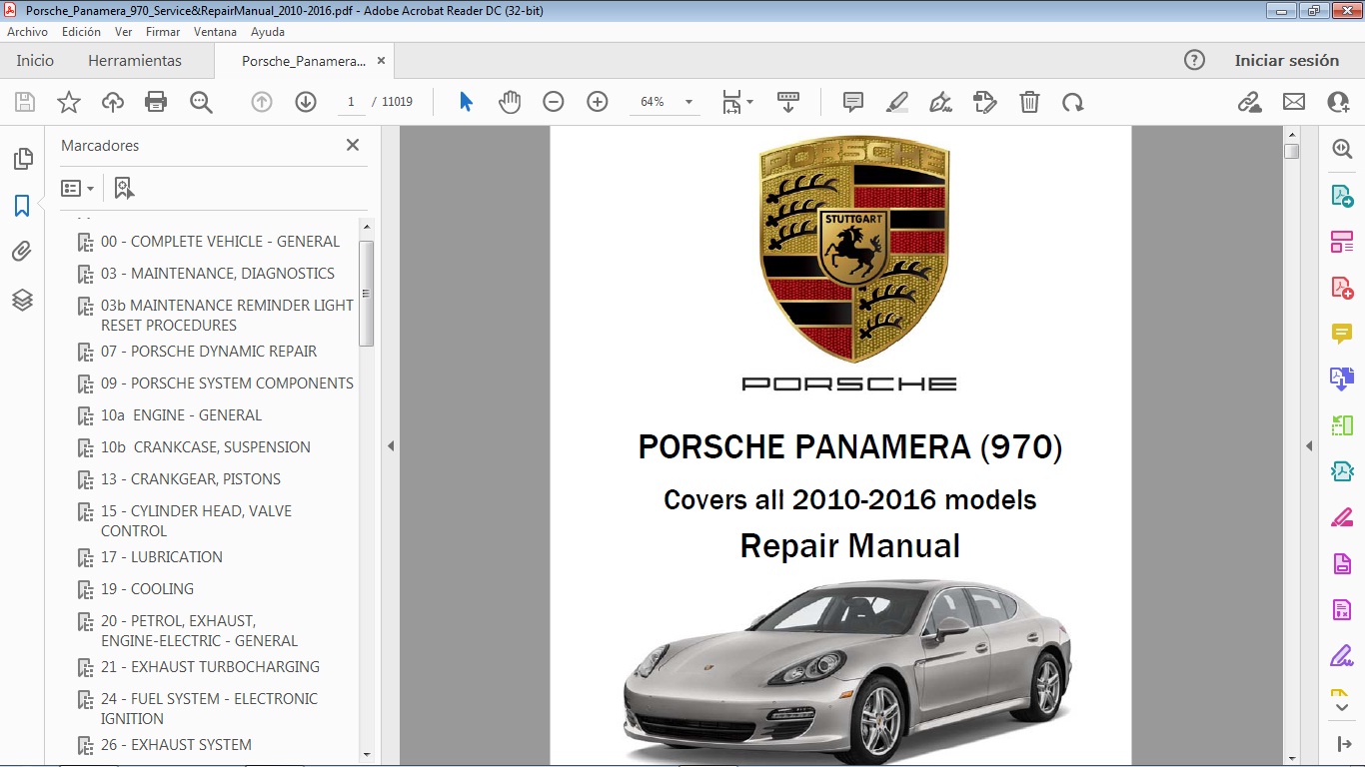Click the zoom in plus button
Image resolution: width=1365 pixels, height=767 pixels.
[x=598, y=102]
